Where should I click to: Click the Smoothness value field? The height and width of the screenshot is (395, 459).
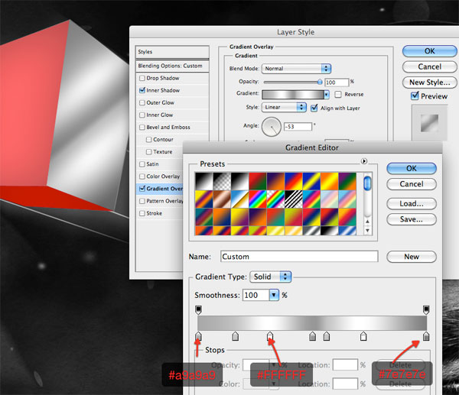256,295
